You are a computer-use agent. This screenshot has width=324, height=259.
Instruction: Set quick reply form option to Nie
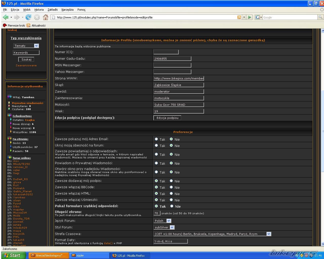(x=172, y=206)
